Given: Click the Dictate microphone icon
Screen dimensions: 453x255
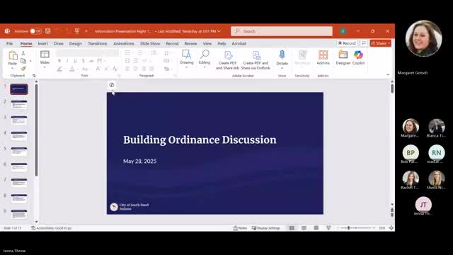Looking at the screenshot, I should (x=282, y=55).
